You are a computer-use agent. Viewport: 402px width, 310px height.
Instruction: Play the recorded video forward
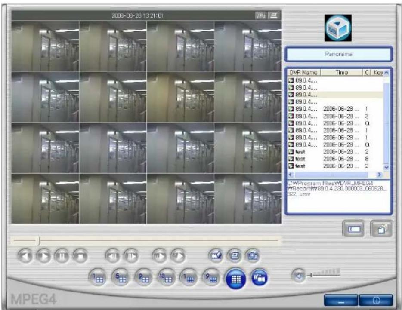pyautogui.click(x=43, y=256)
